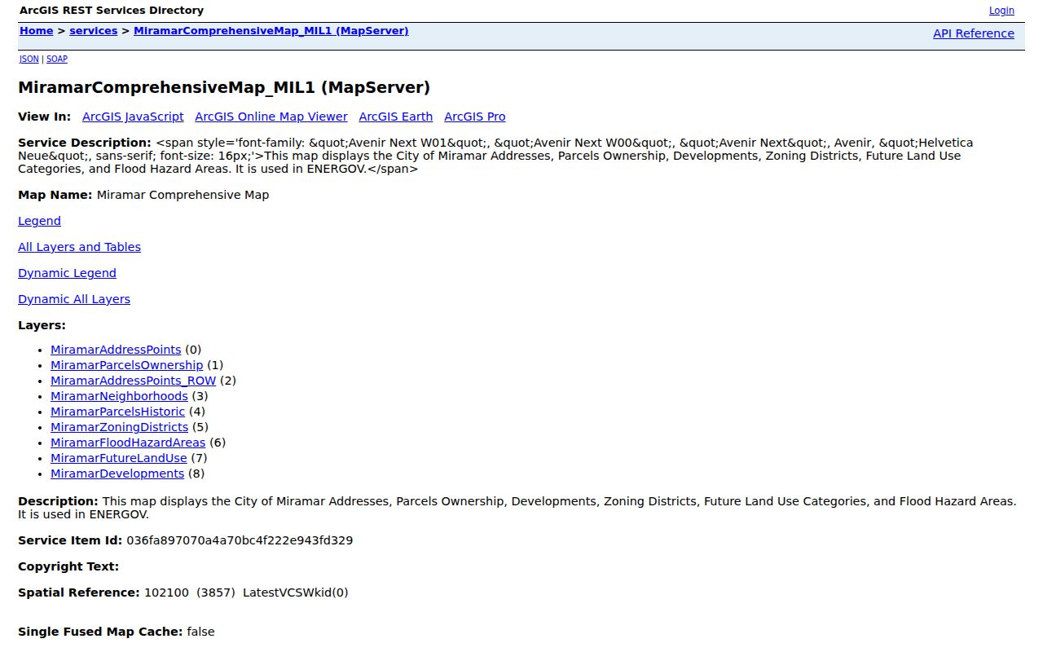Click the Map Name value 'Miramar Comprehensive Map'
The height and width of the screenshot is (652, 1043).
coord(183,195)
